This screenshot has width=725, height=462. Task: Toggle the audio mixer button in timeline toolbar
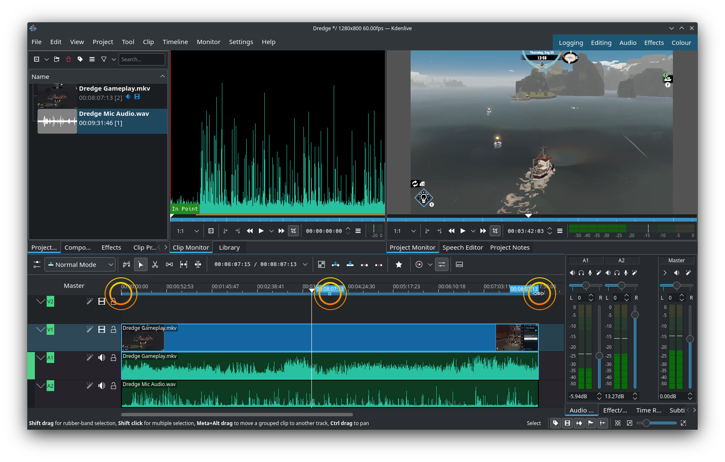(442, 264)
